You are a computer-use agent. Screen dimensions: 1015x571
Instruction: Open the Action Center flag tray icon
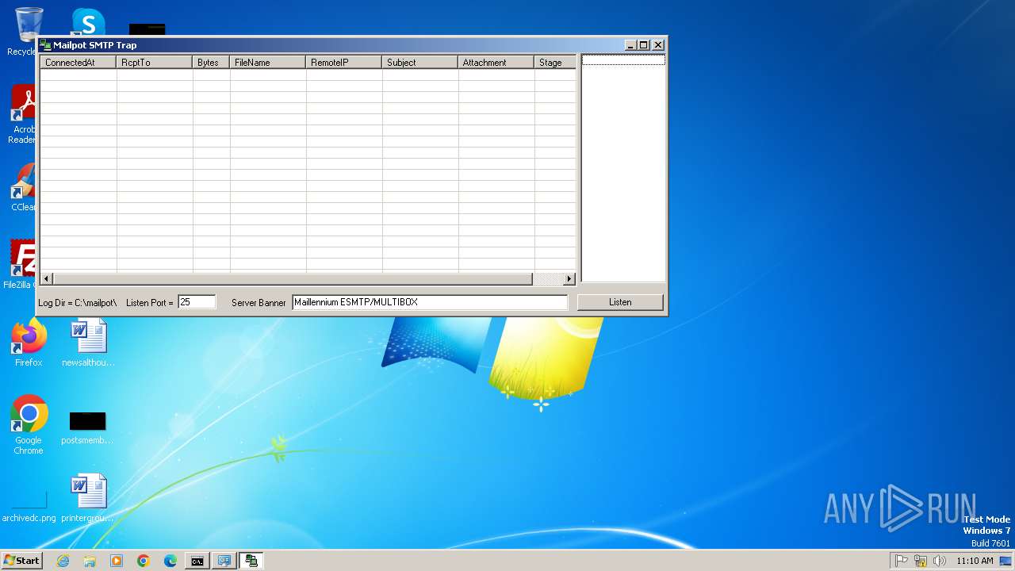click(x=902, y=561)
